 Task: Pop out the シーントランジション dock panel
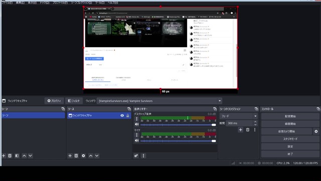point(256,109)
